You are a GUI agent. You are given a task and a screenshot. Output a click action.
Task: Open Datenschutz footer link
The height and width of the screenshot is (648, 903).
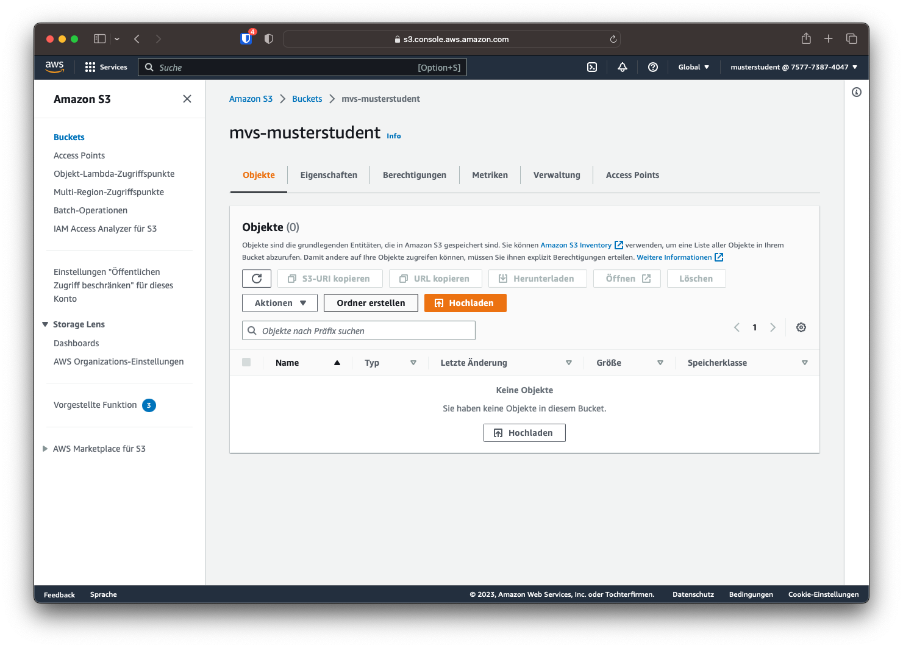(x=693, y=594)
